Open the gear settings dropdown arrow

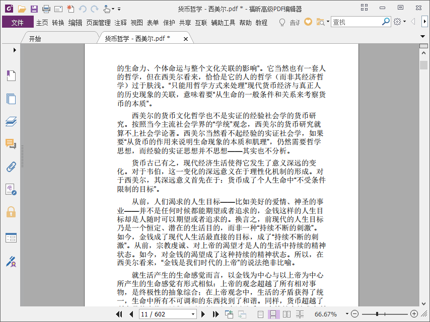pyautogui.click(x=404, y=22)
